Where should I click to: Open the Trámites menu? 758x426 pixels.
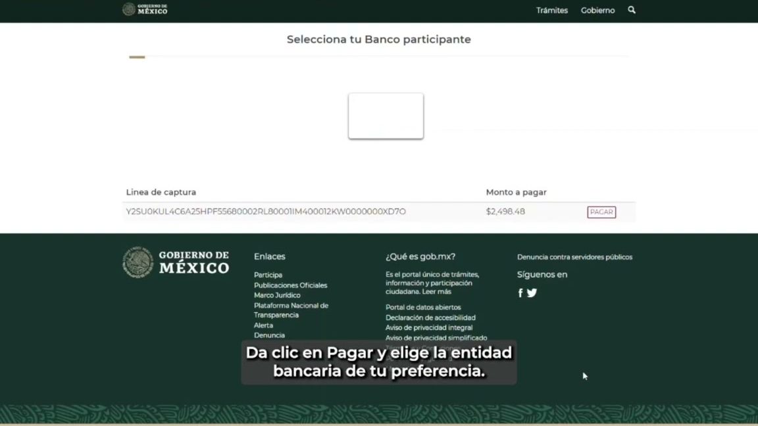pyautogui.click(x=551, y=10)
